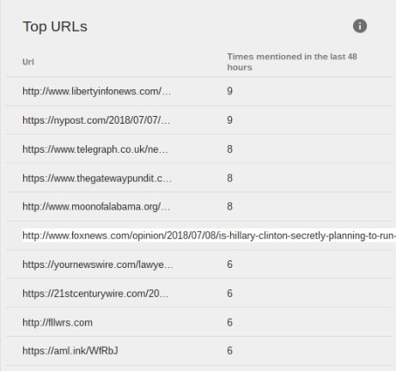Select the Top URLs panel title
Screen dimensions: 396x371
coord(55,27)
